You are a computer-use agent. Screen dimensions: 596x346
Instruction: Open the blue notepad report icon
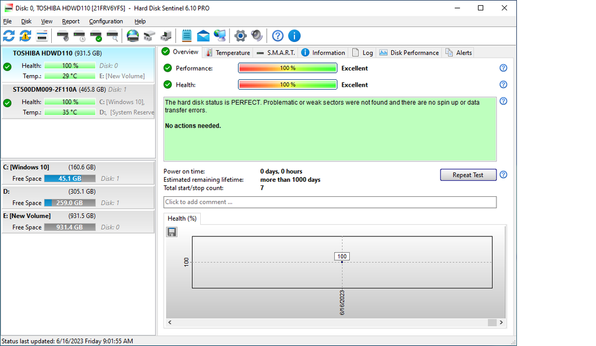point(187,36)
